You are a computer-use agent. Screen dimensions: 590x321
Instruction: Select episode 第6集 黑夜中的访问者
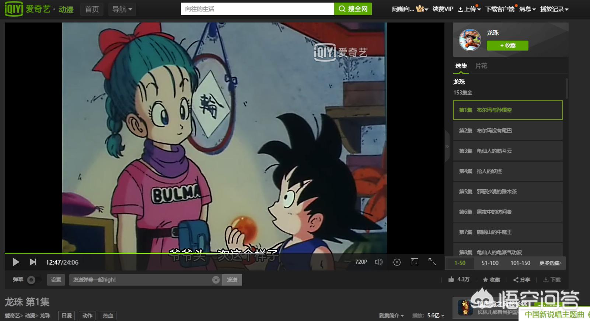point(508,212)
